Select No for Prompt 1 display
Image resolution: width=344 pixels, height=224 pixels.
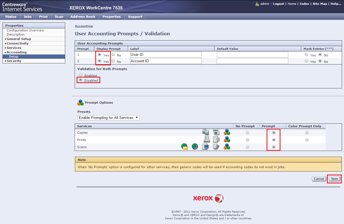tap(113, 55)
